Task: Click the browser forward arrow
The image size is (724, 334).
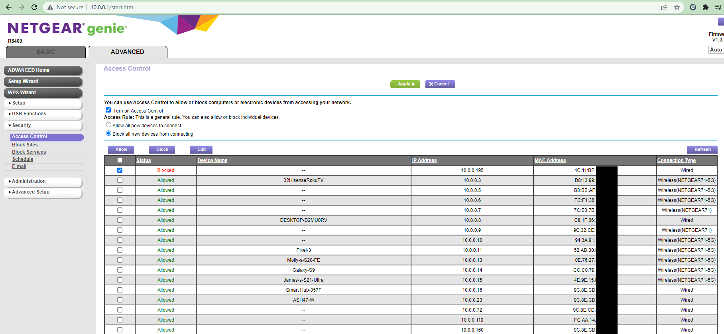Action: [22, 7]
